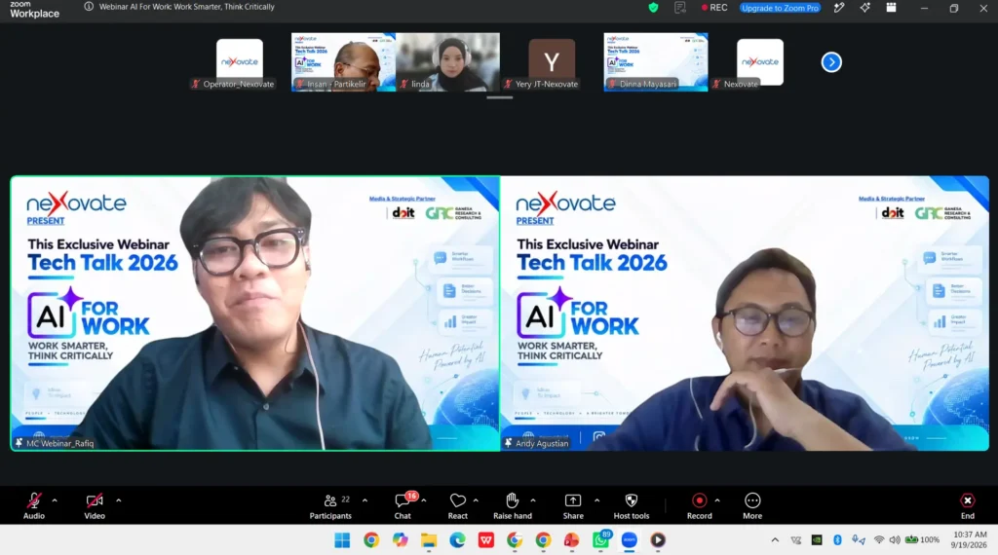Expand the React options caret
The image size is (998, 555).
tap(476, 501)
